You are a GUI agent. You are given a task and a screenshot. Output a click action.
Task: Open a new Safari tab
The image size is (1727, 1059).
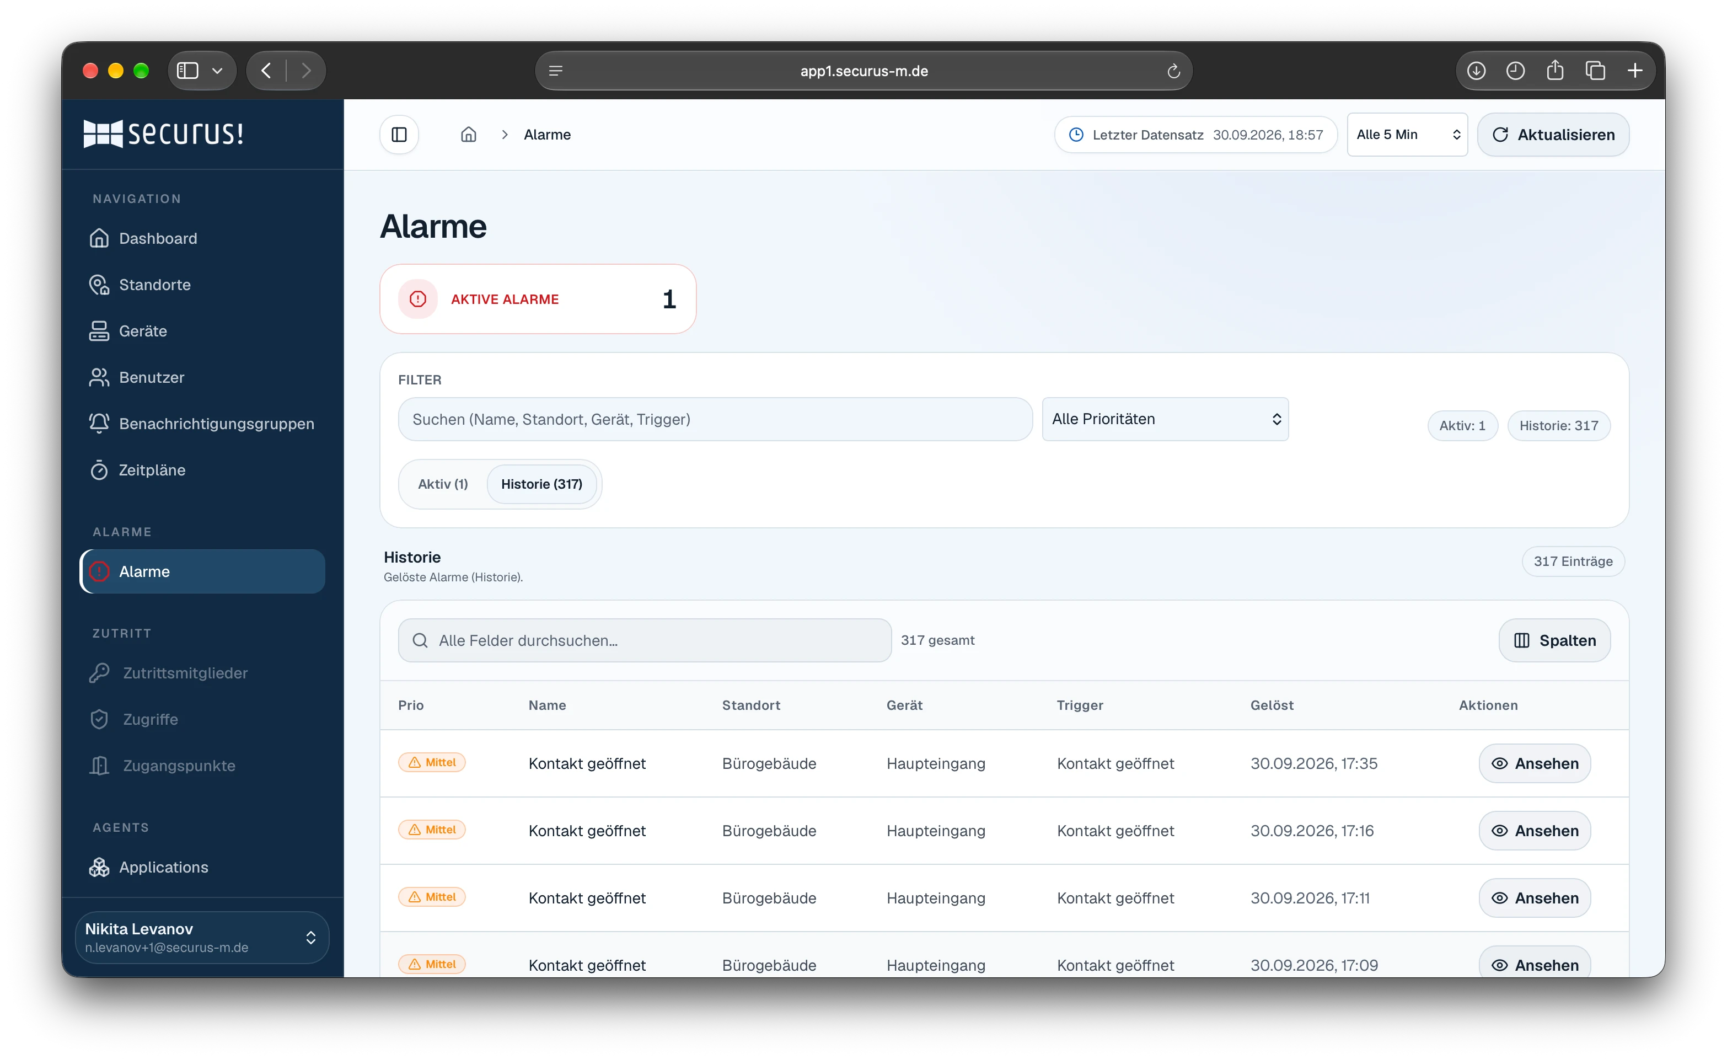1635,71
